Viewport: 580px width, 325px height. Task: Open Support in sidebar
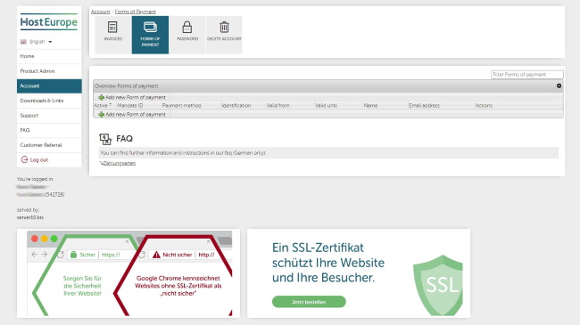coord(49,115)
